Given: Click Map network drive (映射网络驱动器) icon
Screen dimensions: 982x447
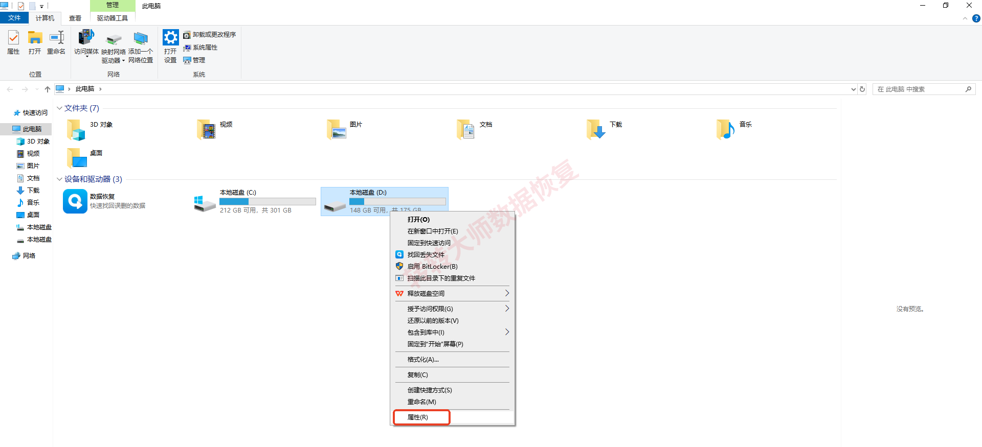Looking at the screenshot, I should 114,48.
